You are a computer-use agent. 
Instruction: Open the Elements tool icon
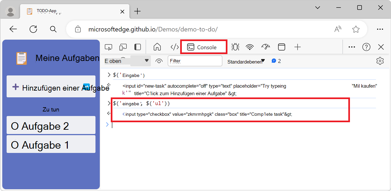point(175,47)
